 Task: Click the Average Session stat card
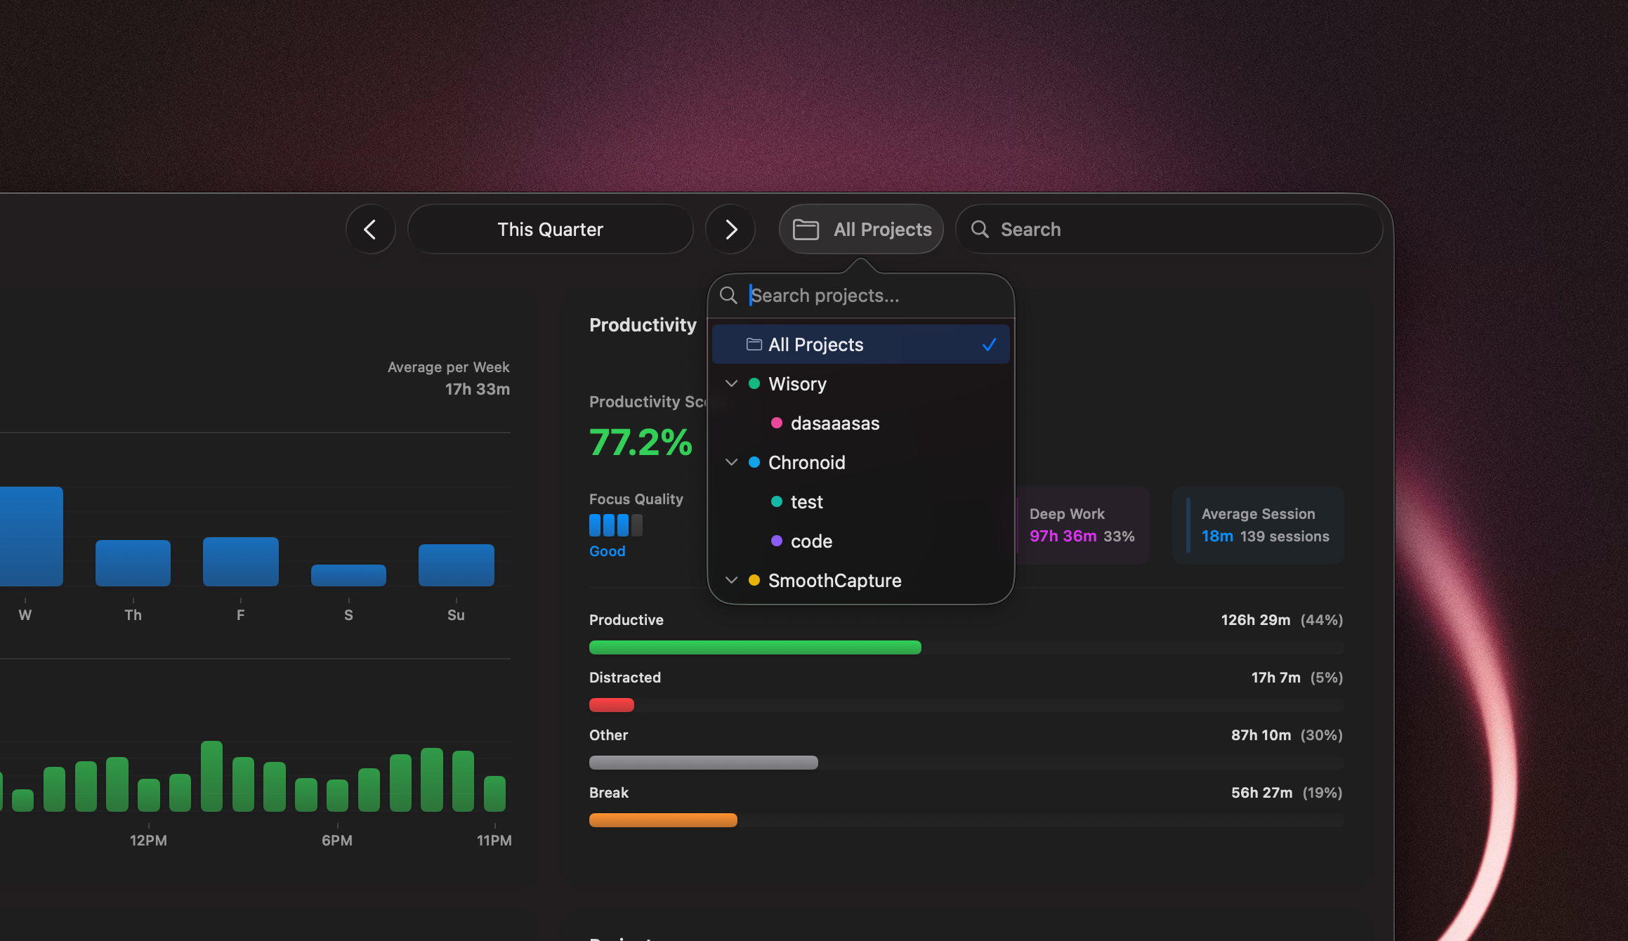click(x=1258, y=525)
